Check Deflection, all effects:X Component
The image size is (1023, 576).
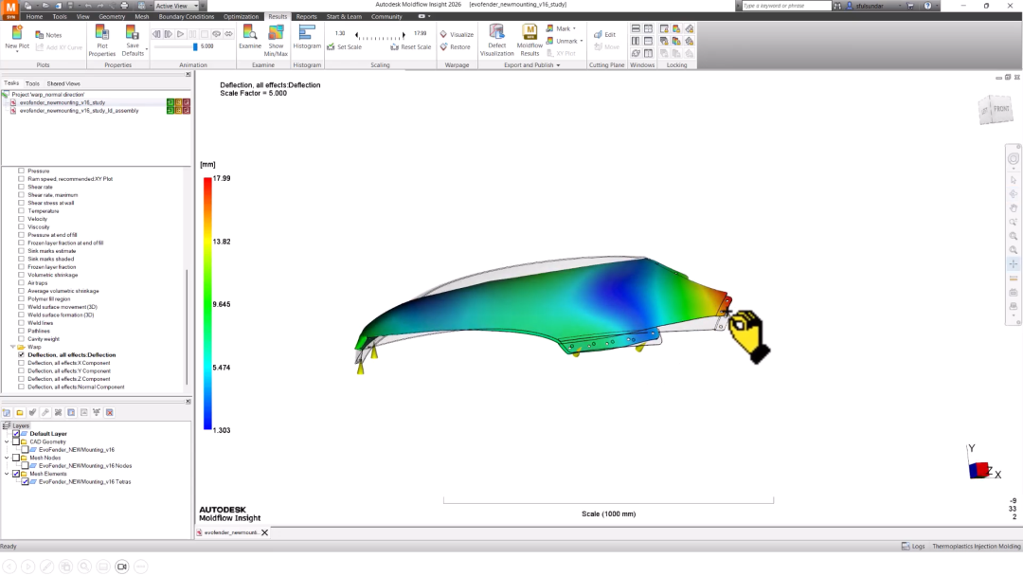pyautogui.click(x=22, y=363)
